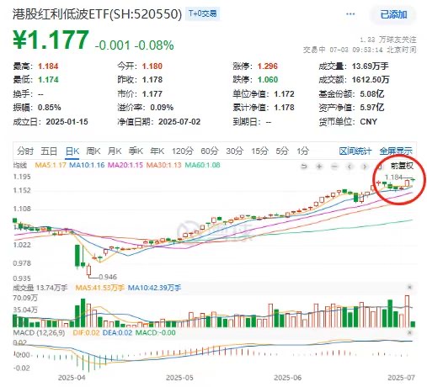Viewport: 427px width, 387px height.
Task: Click the MA30:1.13 moving average label
Action: pyautogui.click(x=164, y=165)
